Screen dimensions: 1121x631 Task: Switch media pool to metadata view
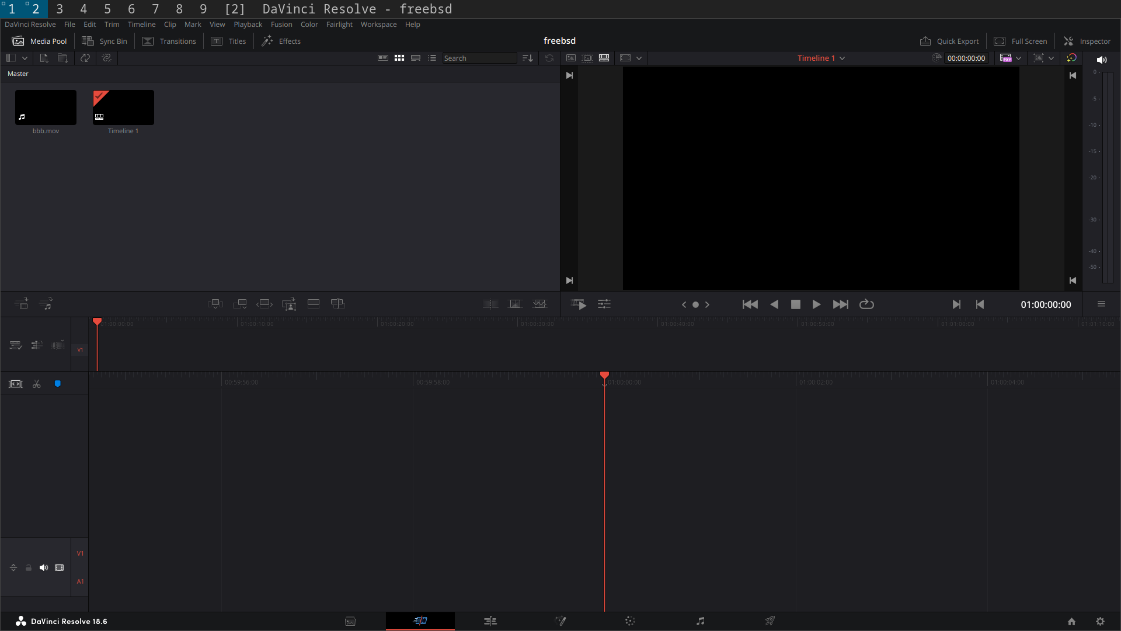(383, 58)
